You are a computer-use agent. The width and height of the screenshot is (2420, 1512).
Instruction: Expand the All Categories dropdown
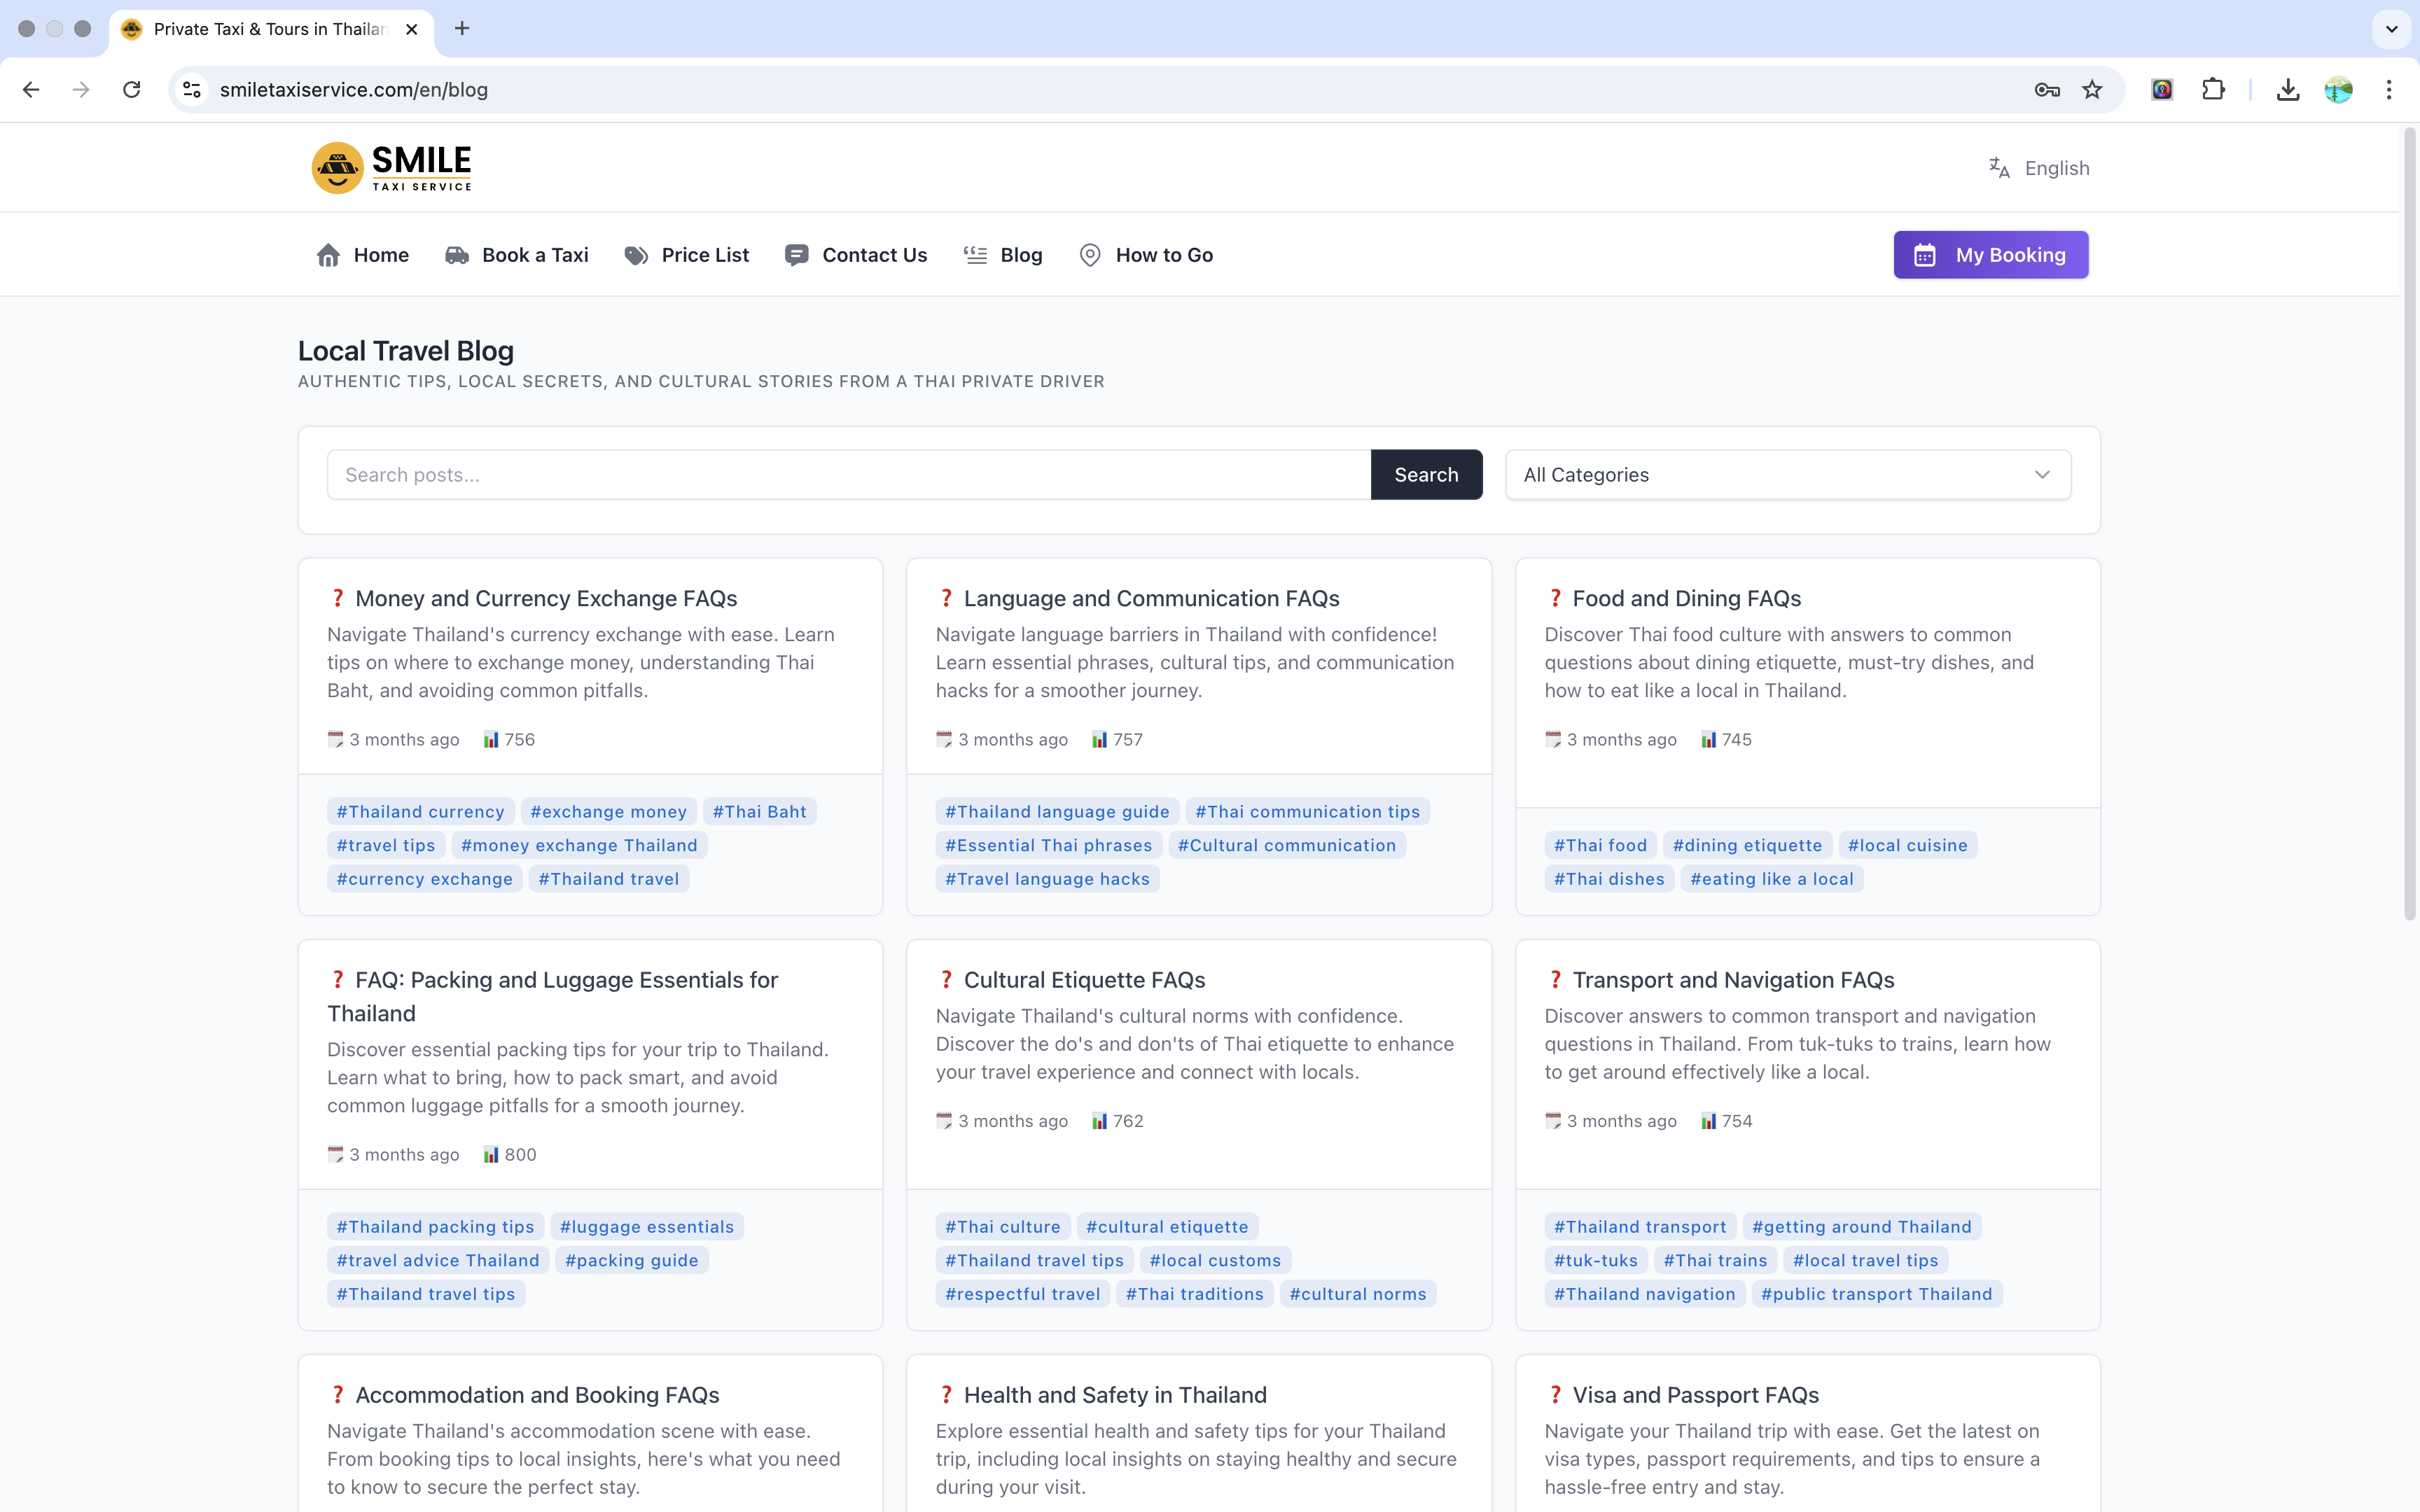(x=1787, y=475)
